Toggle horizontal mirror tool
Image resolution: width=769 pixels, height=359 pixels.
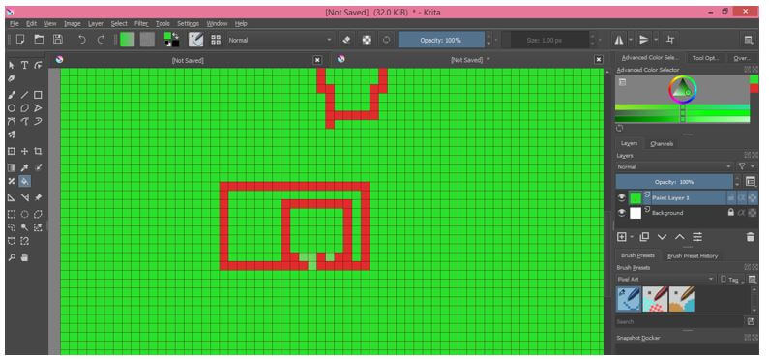click(619, 40)
